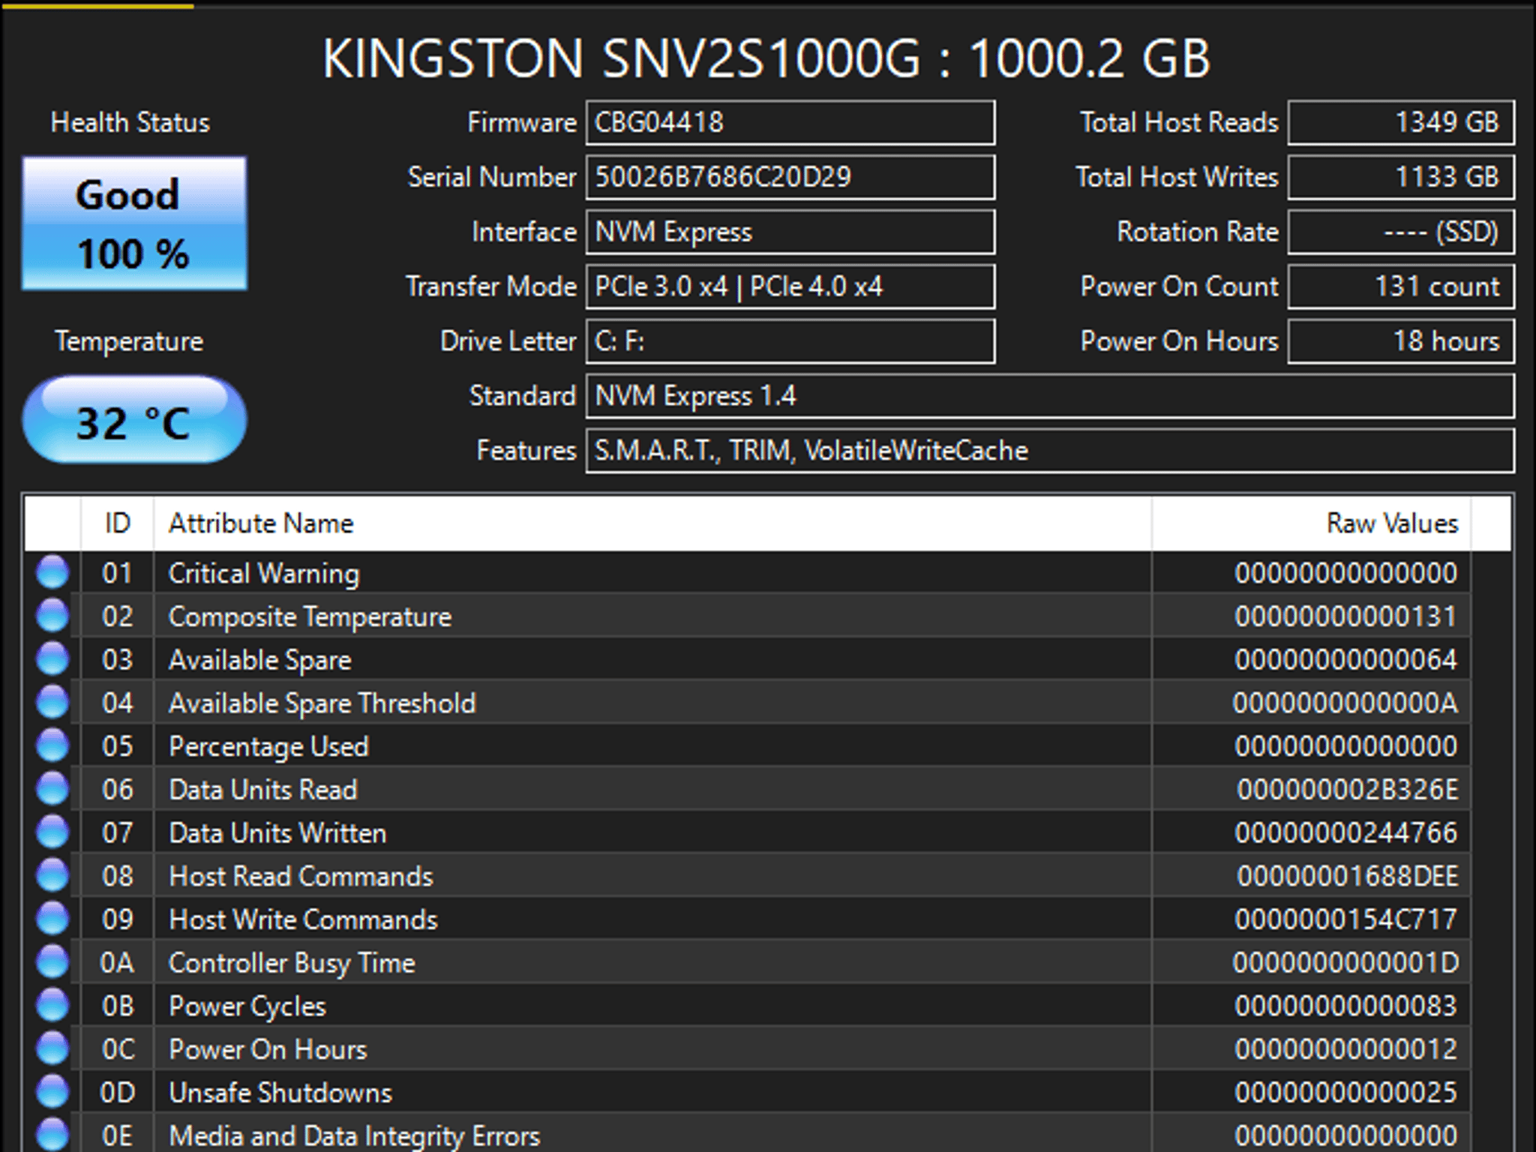Screen dimensions: 1536x1152
Task: Click the status orb icon for Host Write Commands
Action: 52,919
